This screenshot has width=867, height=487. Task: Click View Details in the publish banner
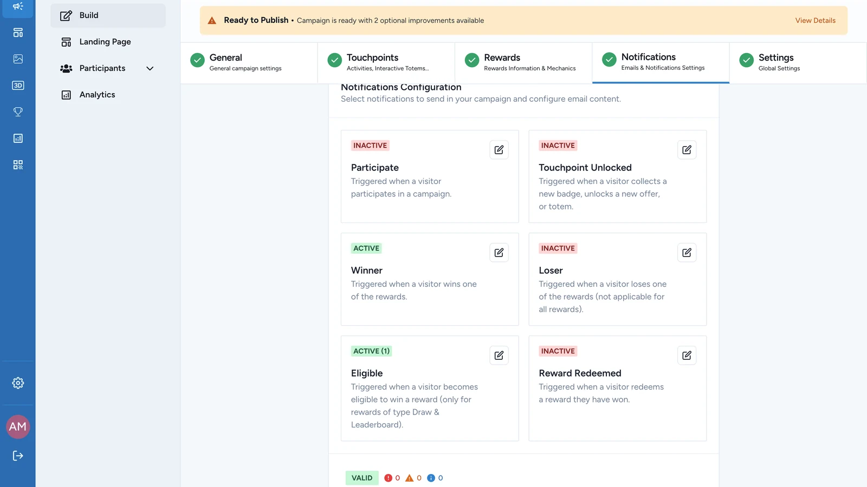pos(815,21)
